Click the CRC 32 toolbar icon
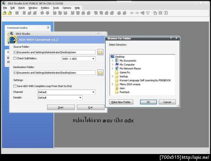This screenshot has width=211, height=161. tap(148, 13)
